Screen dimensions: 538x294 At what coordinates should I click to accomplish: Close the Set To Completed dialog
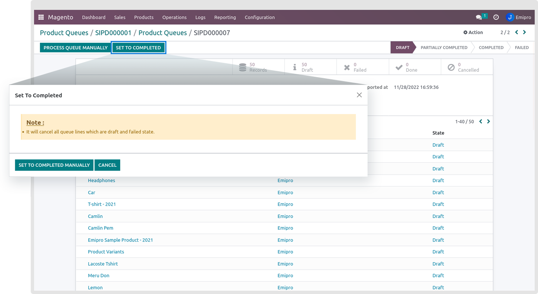tap(359, 95)
